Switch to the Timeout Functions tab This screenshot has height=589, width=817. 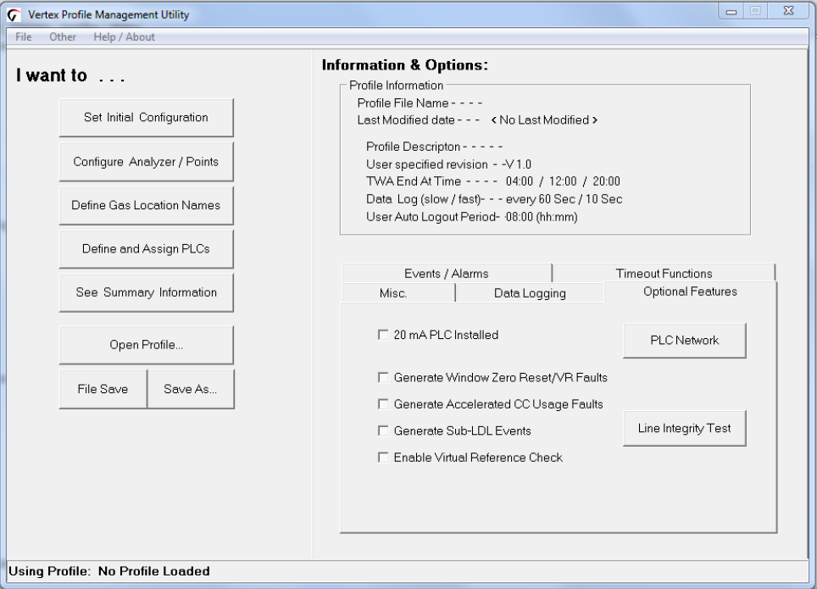(664, 273)
